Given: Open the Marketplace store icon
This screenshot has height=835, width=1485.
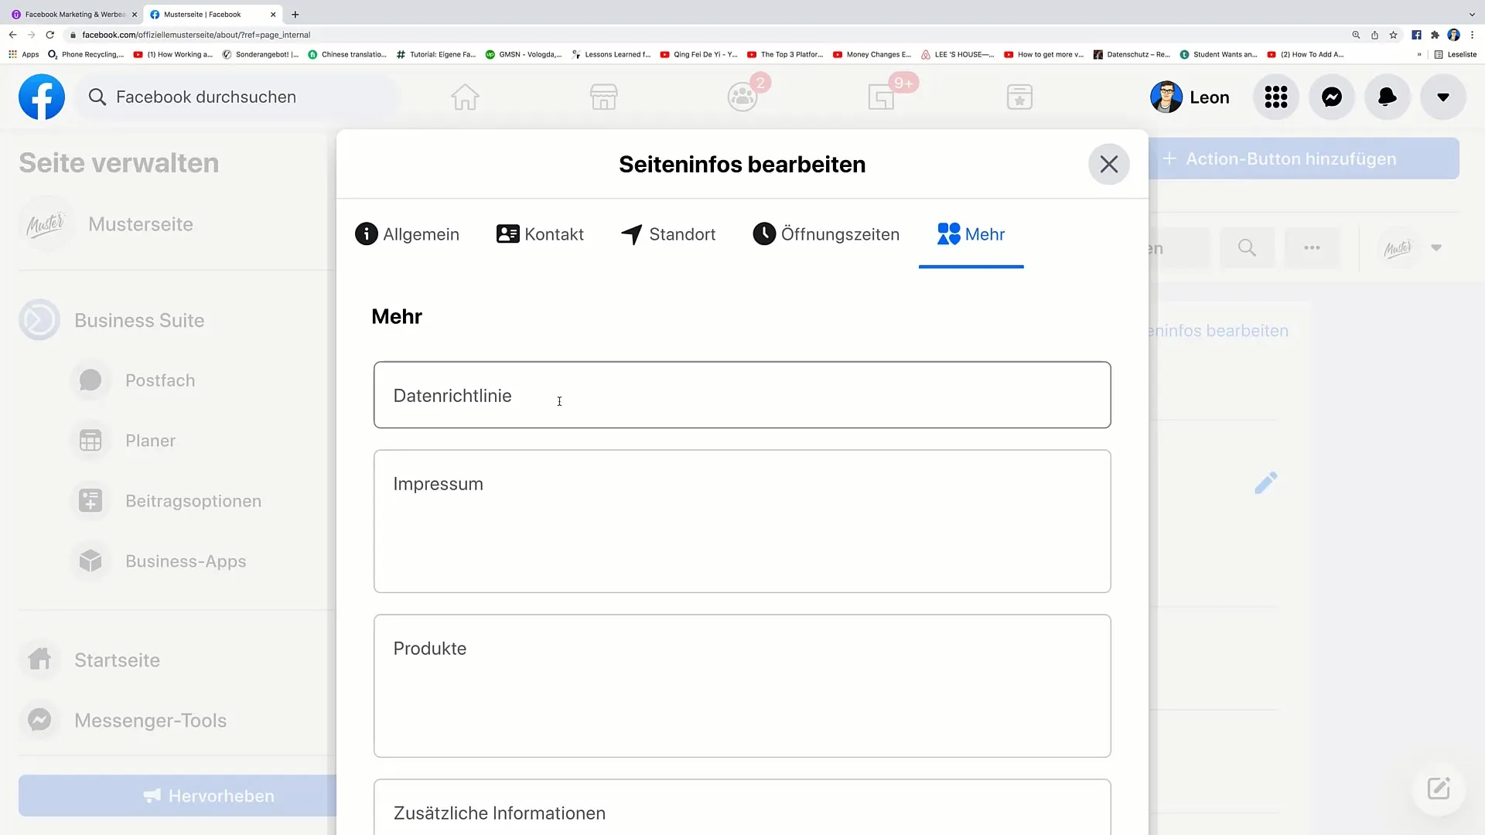Looking at the screenshot, I should pyautogui.click(x=603, y=97).
